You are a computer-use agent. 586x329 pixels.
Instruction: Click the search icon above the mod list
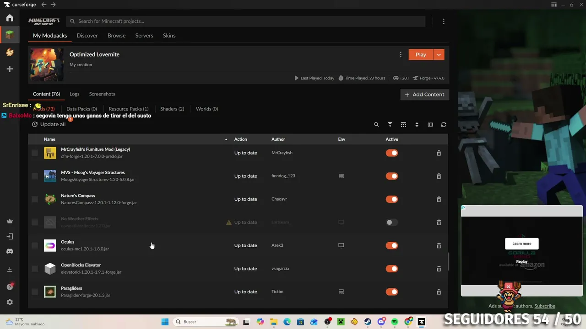coord(376,124)
